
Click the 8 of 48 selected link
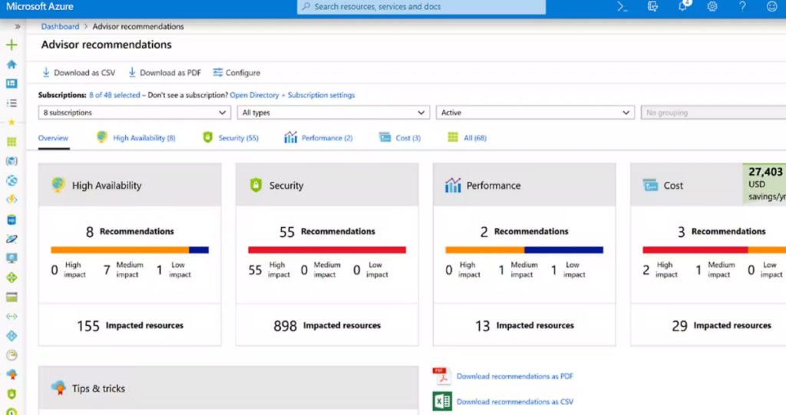115,94
